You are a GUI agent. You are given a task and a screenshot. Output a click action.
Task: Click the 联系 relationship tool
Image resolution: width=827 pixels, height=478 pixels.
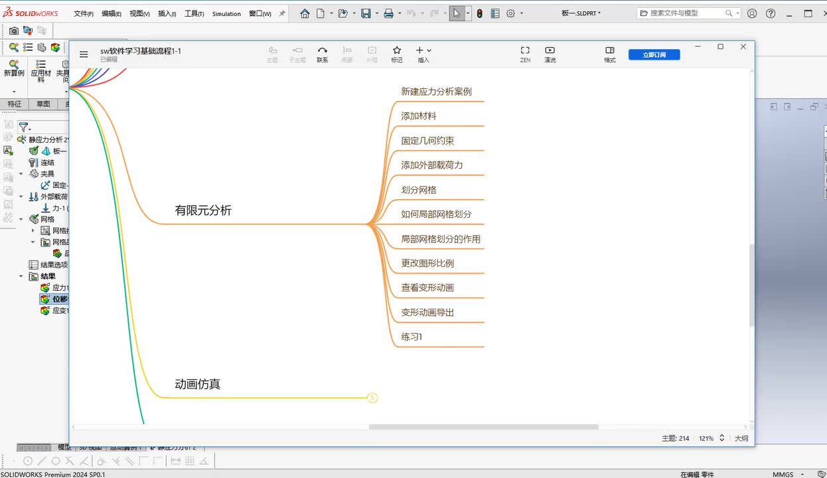[322, 54]
